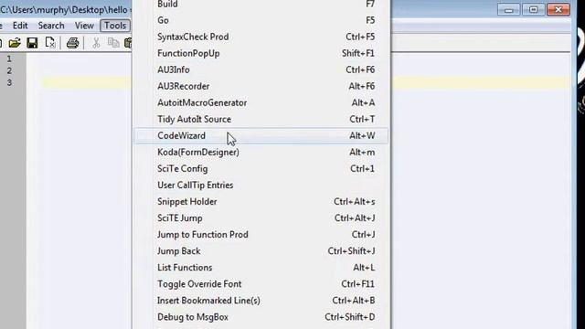Choose Build from the Tools menu

[261, 5]
